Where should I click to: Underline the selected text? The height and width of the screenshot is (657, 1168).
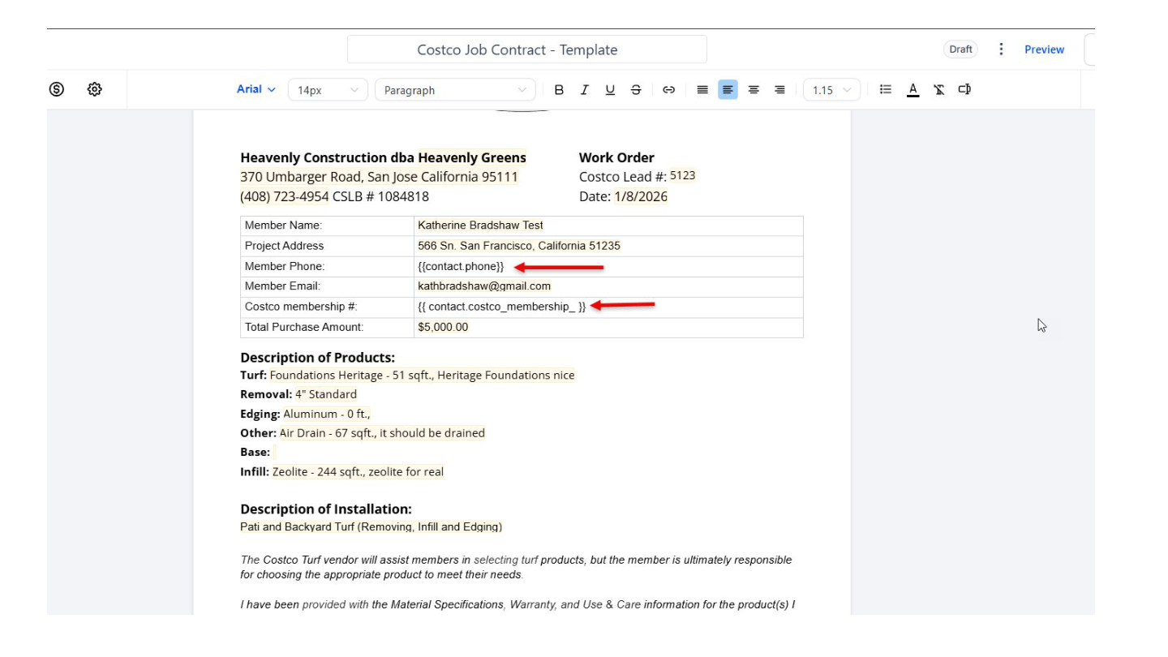(610, 90)
